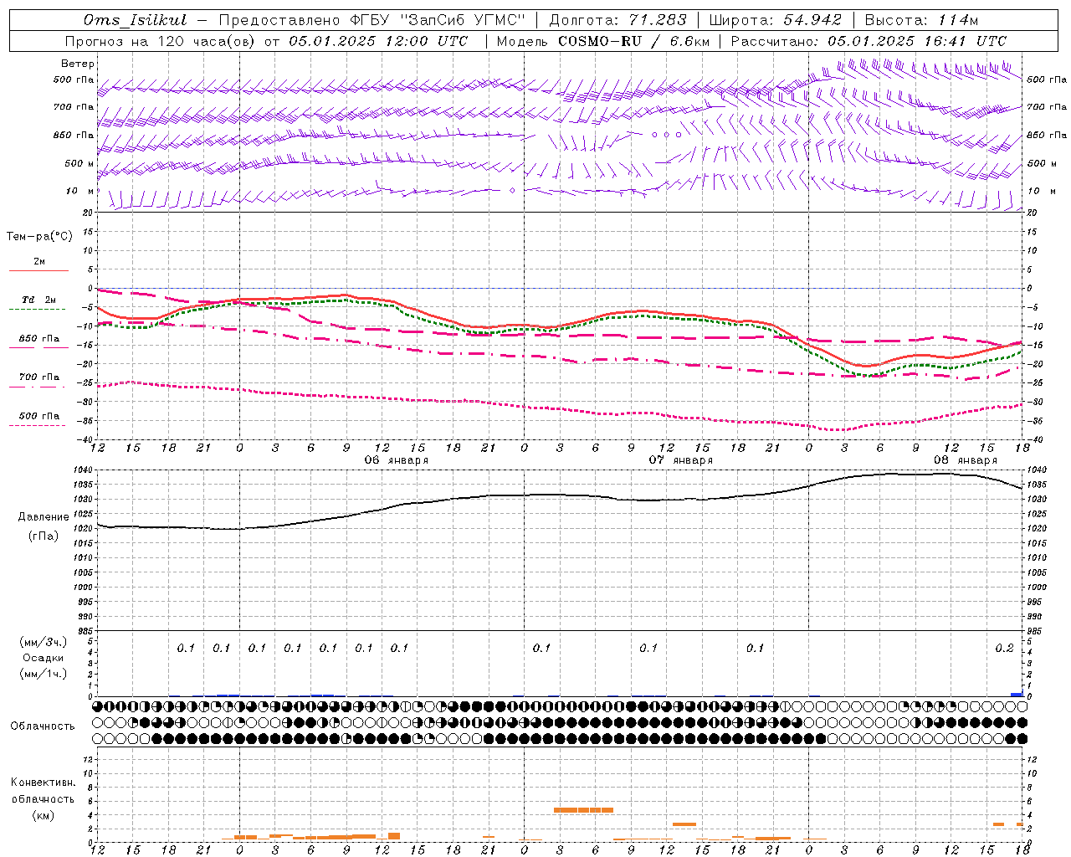Click the Рассчитано: 05.01.2025 16:41 UTC timestamp
This screenshot has width=1071, height=857.
(869, 41)
